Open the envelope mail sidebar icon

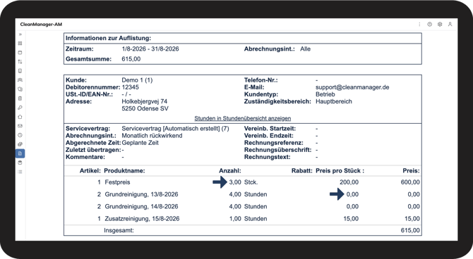20,126
